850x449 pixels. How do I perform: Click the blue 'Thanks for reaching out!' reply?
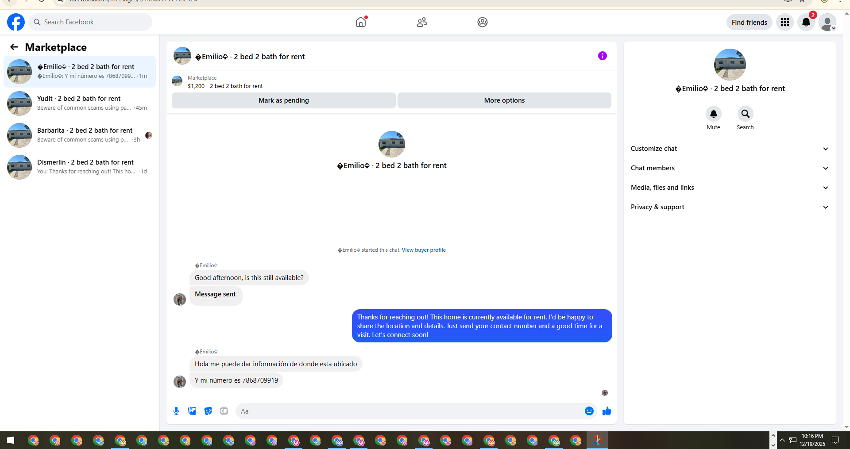point(482,326)
